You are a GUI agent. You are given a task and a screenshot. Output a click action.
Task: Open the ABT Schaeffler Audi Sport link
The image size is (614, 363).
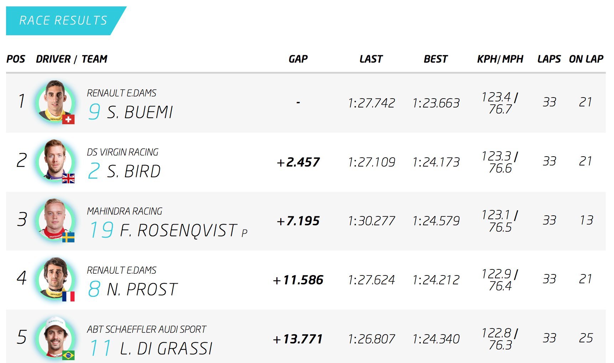click(x=146, y=330)
